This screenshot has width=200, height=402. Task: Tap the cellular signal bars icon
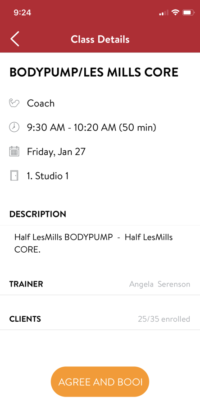coord(164,13)
